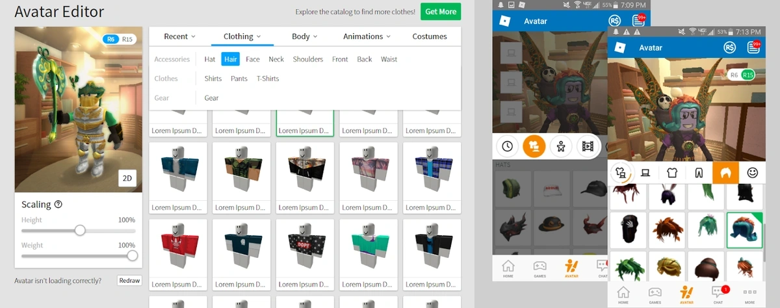Click the green Get More button
780x308 pixels.
coord(441,12)
